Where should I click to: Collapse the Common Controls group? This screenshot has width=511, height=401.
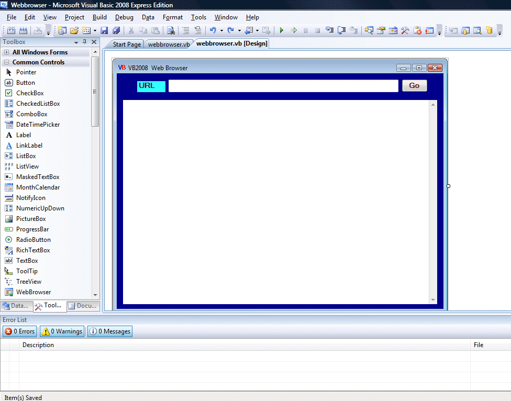(x=6, y=62)
